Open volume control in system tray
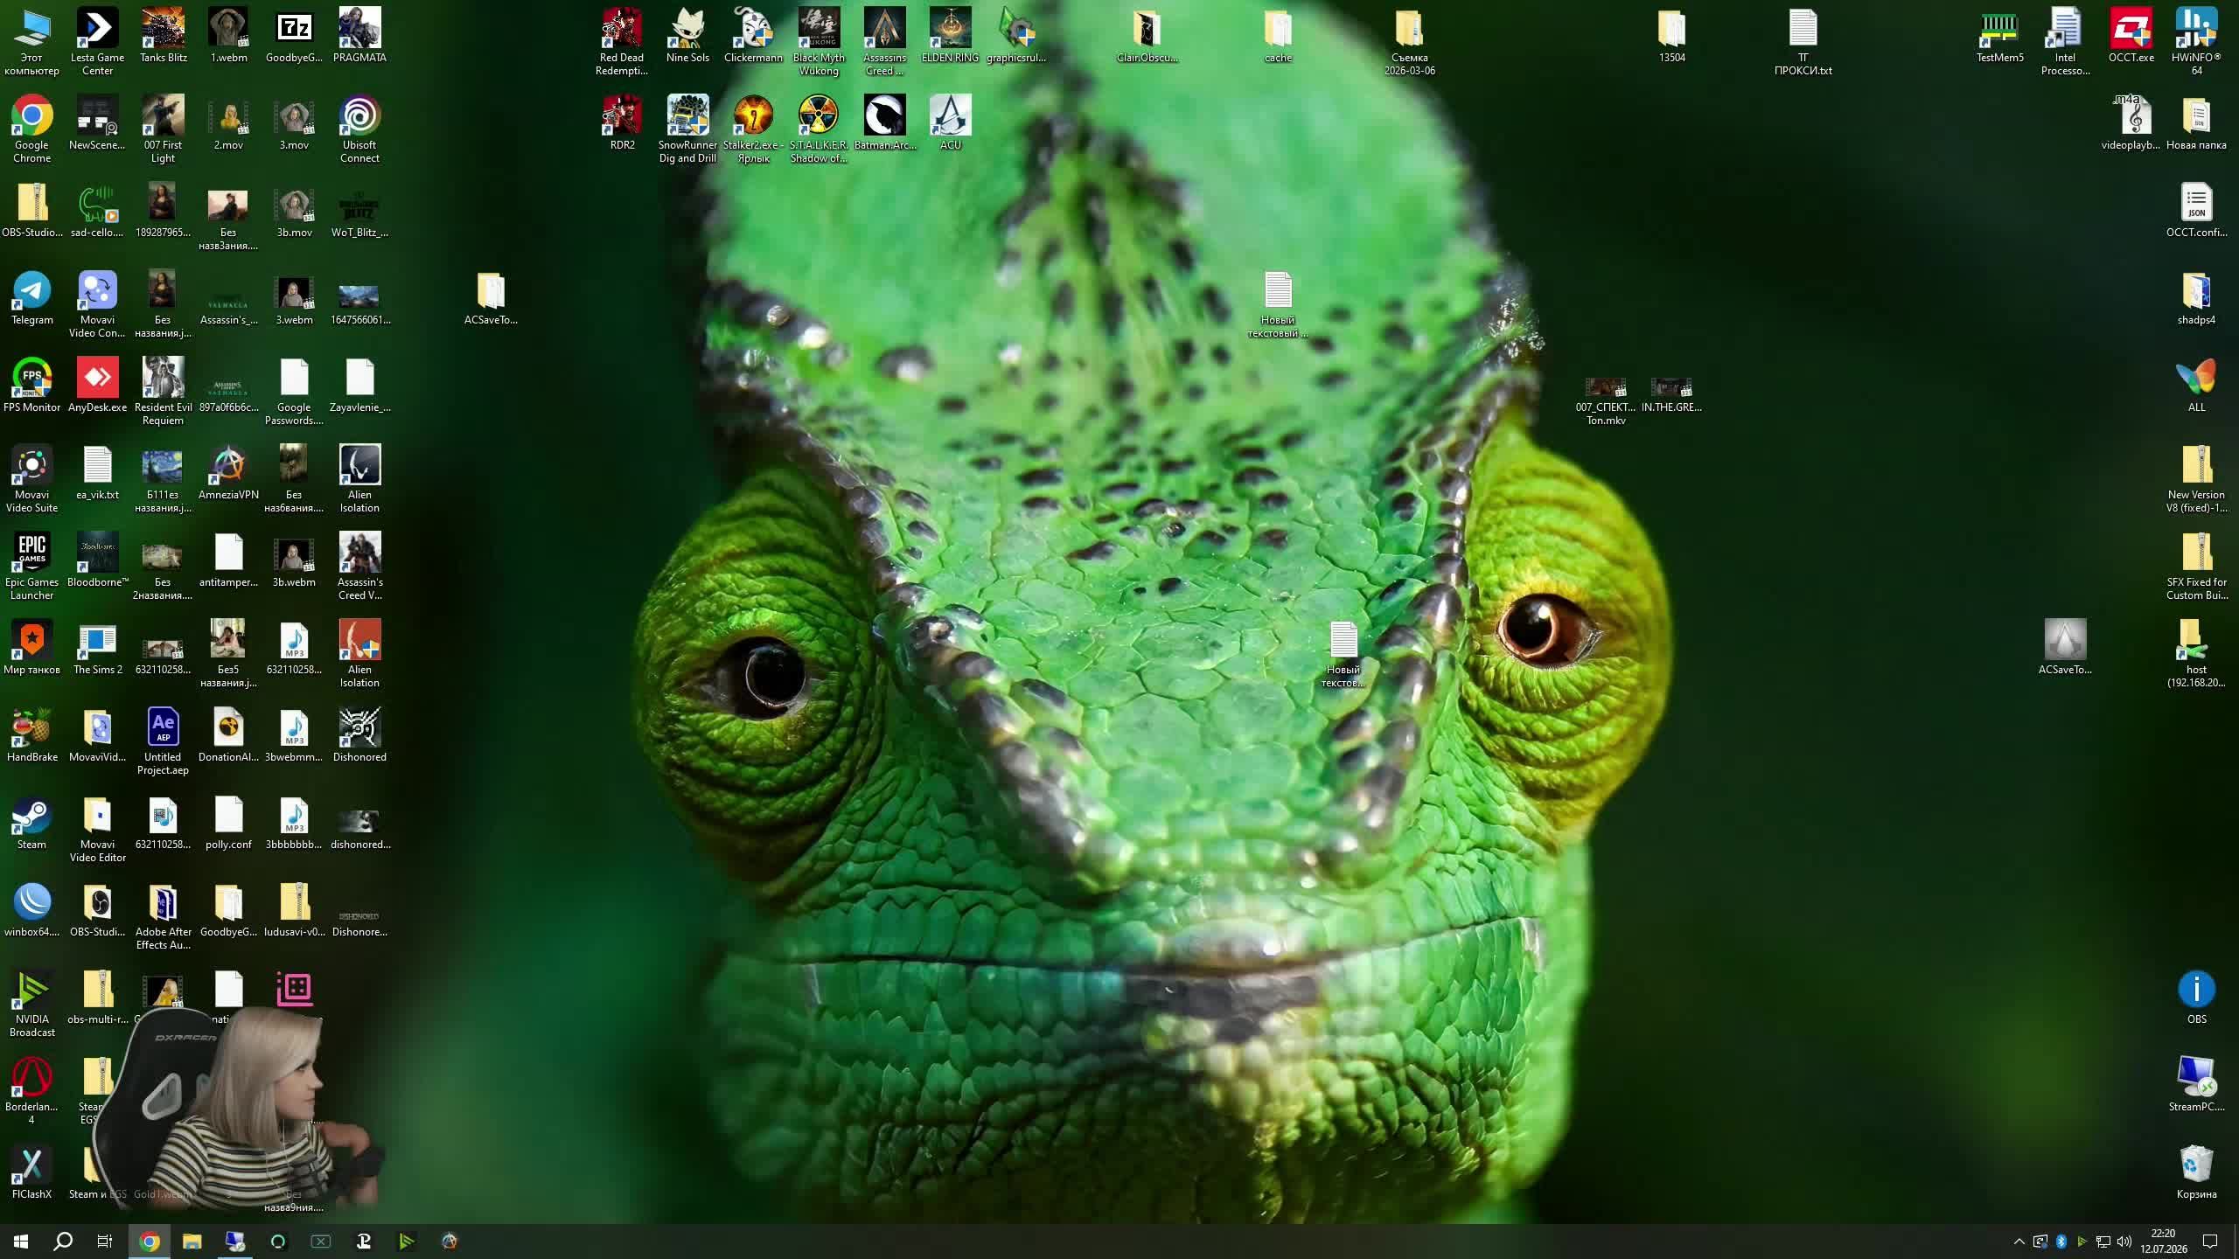Viewport: 2239px width, 1259px height. (x=2124, y=1241)
